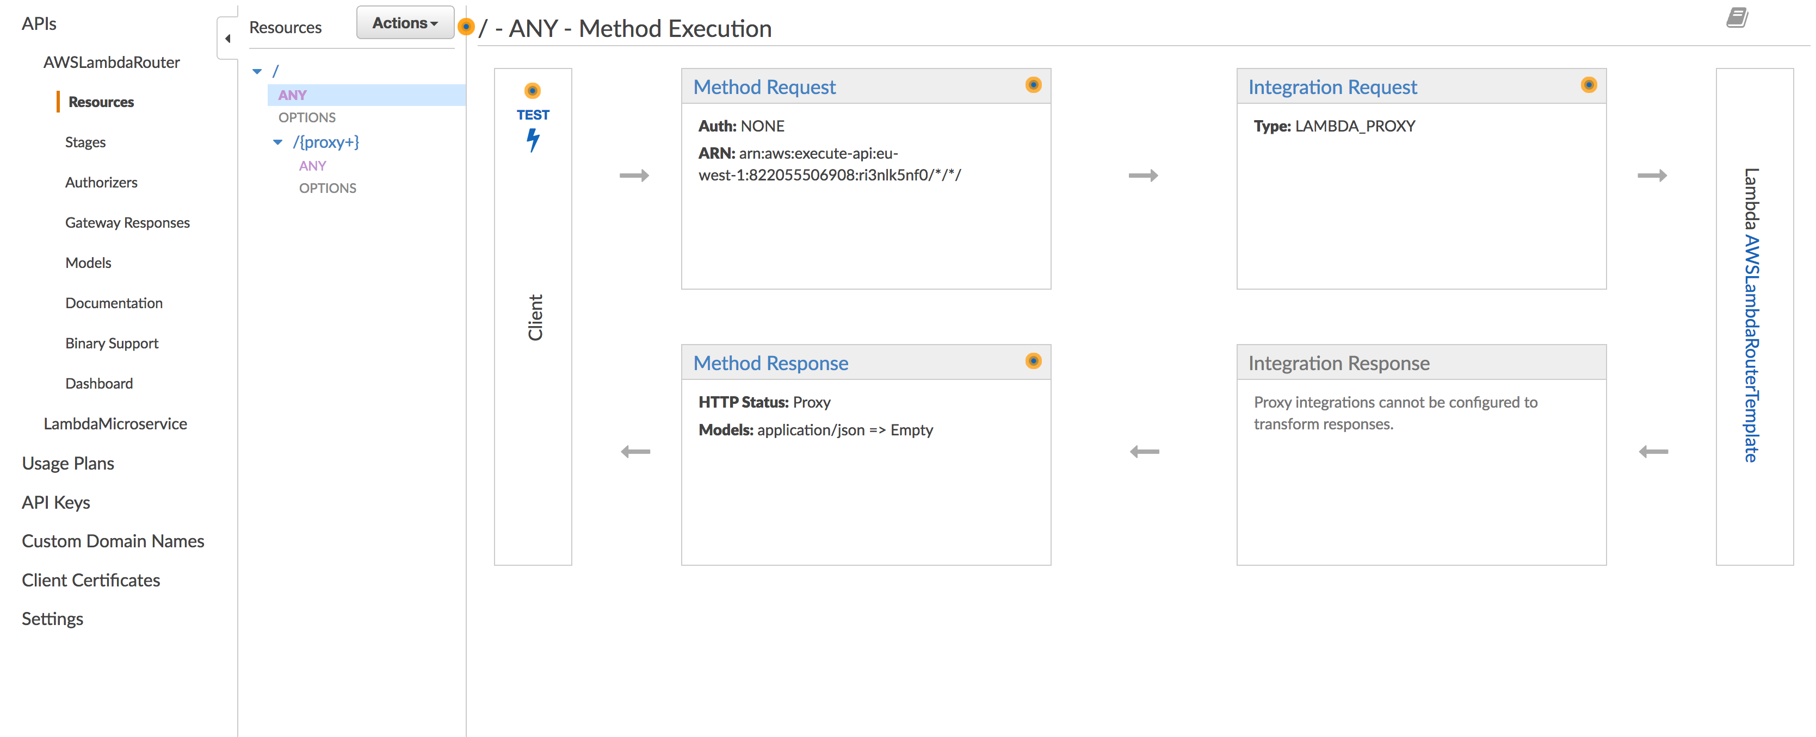This screenshot has width=1816, height=737.
Task: Open the documentation book icon
Action: coord(1737,17)
